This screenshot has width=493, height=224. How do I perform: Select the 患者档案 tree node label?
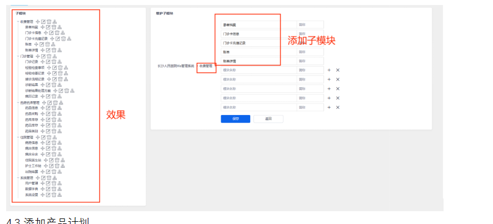pyautogui.click(x=32, y=27)
